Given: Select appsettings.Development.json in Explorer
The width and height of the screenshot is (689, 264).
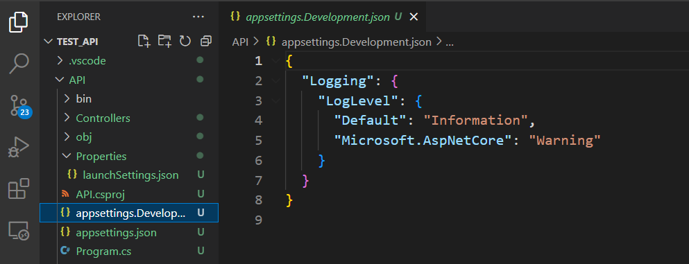Looking at the screenshot, I should point(129,213).
